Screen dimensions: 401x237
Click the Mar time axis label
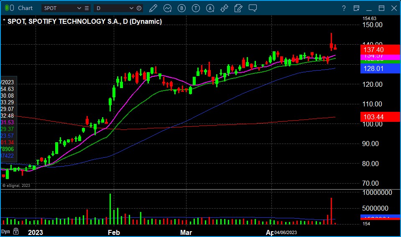pyautogui.click(x=186, y=232)
